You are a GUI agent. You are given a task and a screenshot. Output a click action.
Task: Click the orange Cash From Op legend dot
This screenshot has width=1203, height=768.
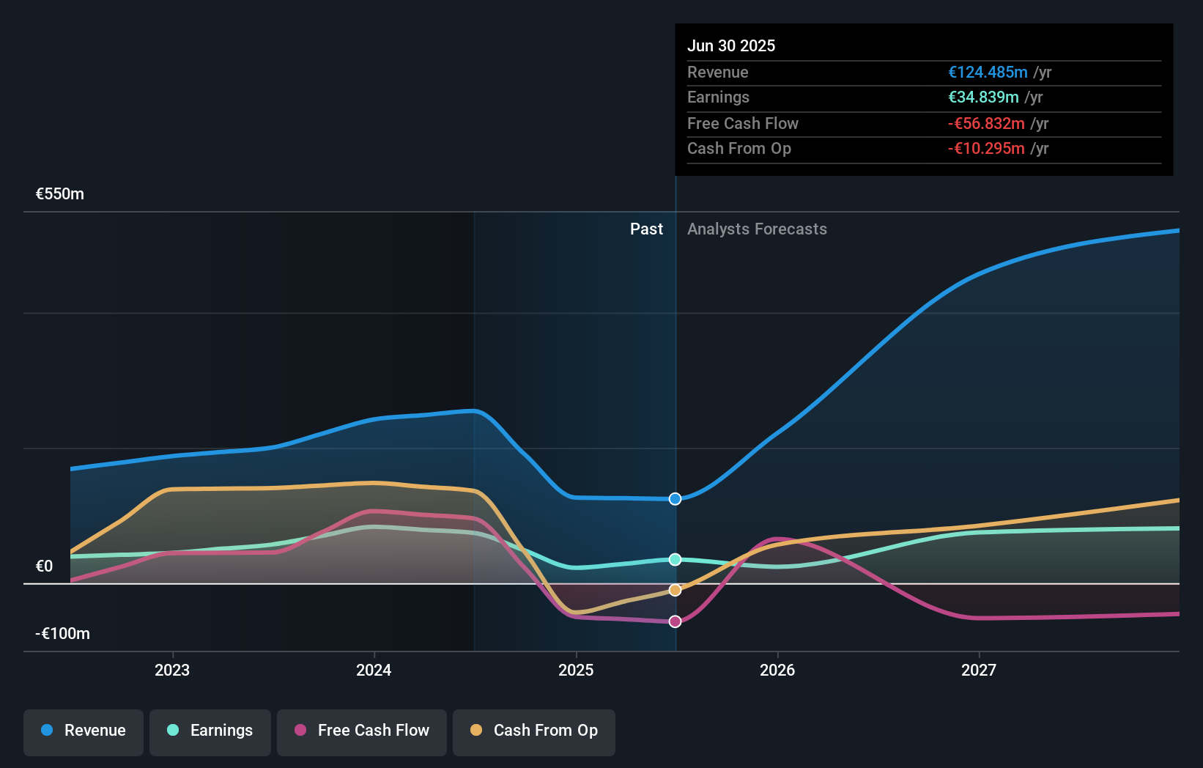tap(477, 731)
